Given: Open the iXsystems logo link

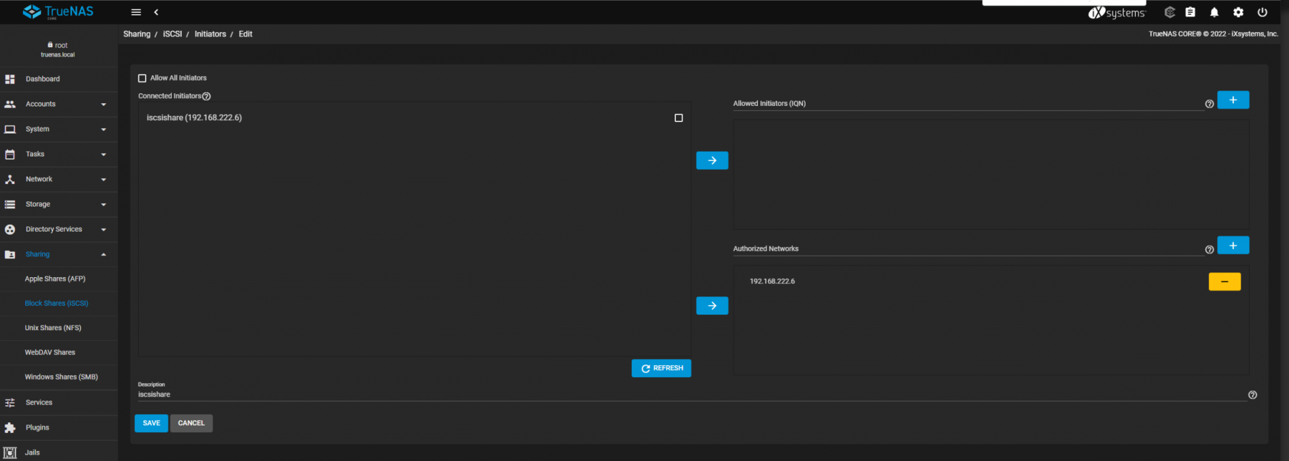Looking at the screenshot, I should click(x=1116, y=13).
